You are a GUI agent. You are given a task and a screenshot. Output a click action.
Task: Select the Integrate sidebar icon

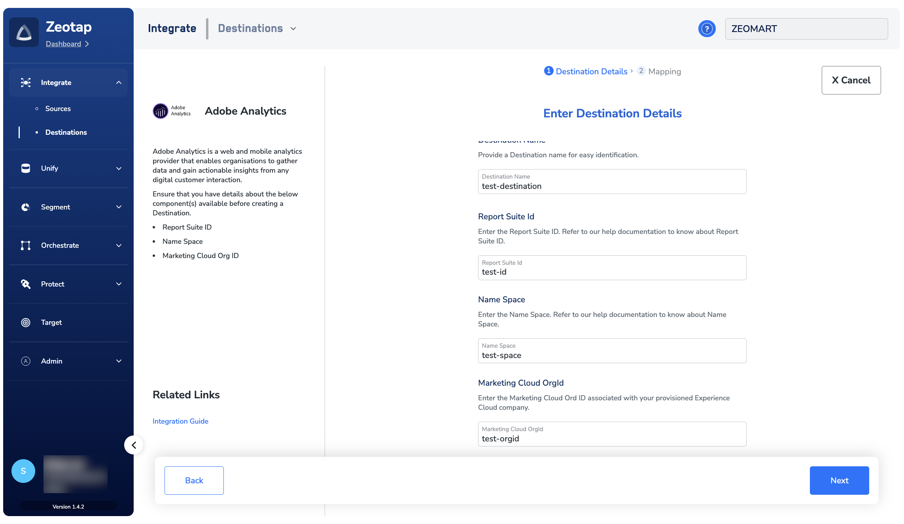pyautogui.click(x=25, y=82)
